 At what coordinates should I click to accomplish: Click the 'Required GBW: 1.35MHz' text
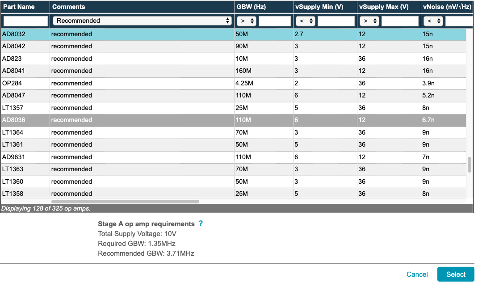tap(137, 244)
